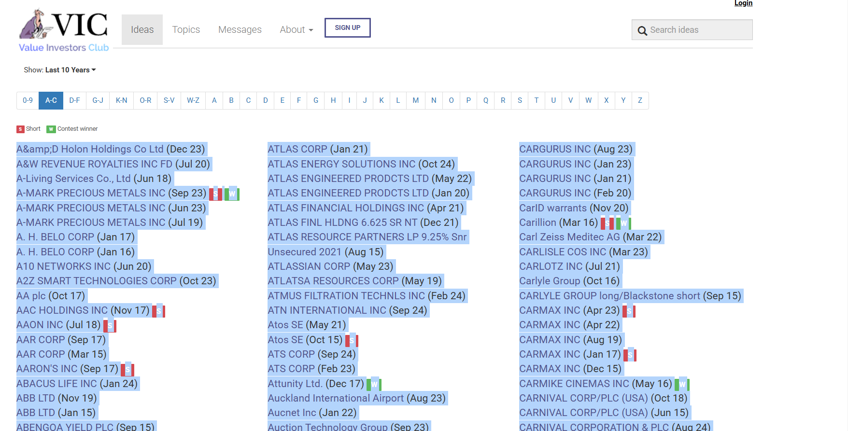The image size is (848, 431).
Task: Open ATMUS FILTRATION TECHNLS INC idea
Action: (346, 296)
